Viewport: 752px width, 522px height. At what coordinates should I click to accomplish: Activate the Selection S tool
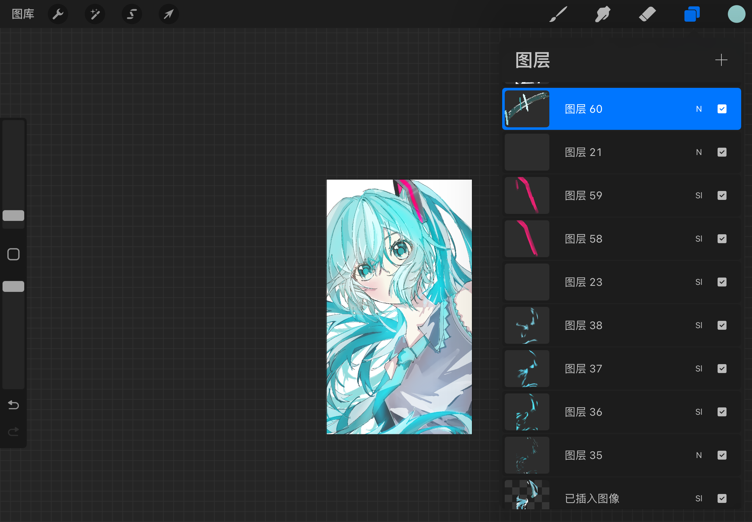[132, 14]
